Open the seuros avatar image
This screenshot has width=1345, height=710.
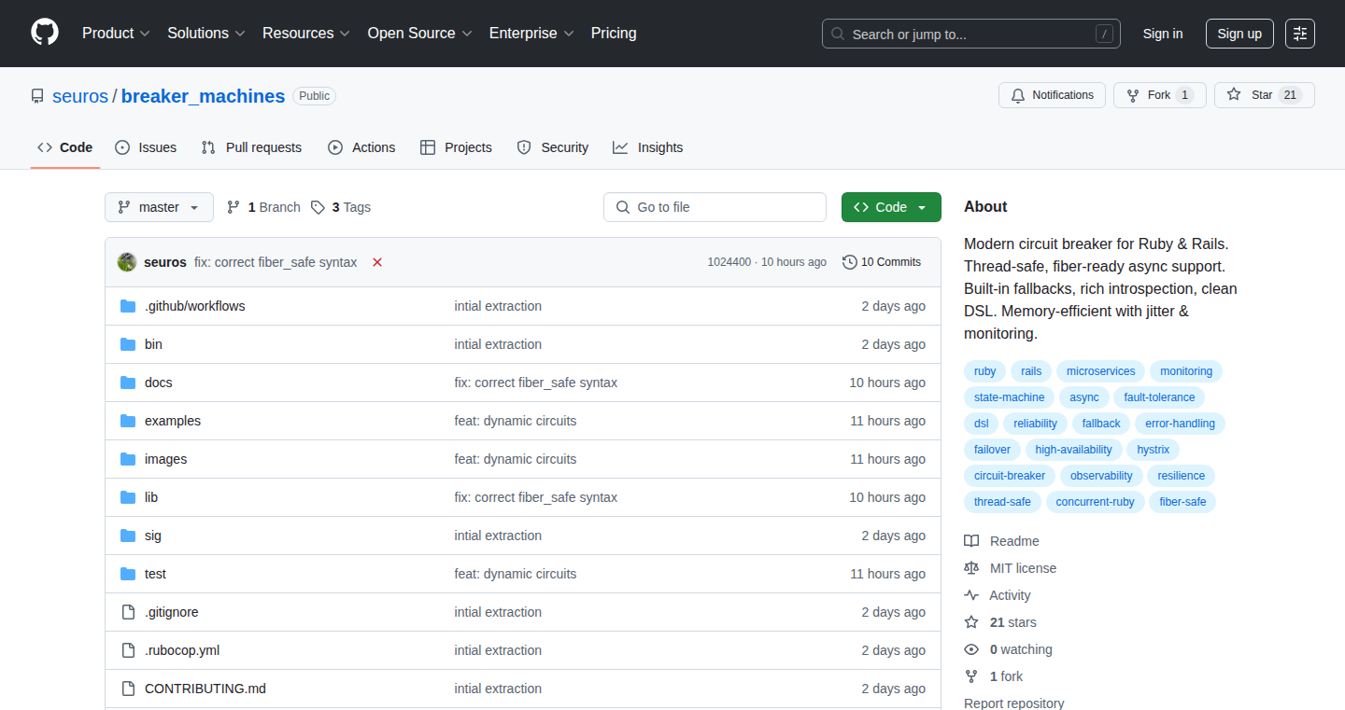(127, 262)
